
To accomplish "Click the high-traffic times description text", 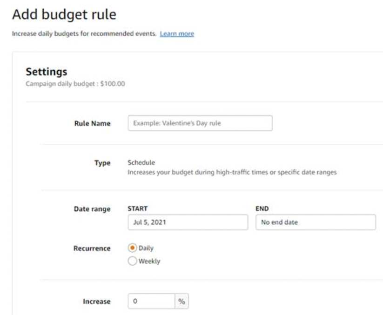I will coord(232,173).
